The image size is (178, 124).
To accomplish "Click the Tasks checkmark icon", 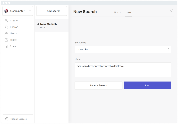I will [x=6, y=40].
